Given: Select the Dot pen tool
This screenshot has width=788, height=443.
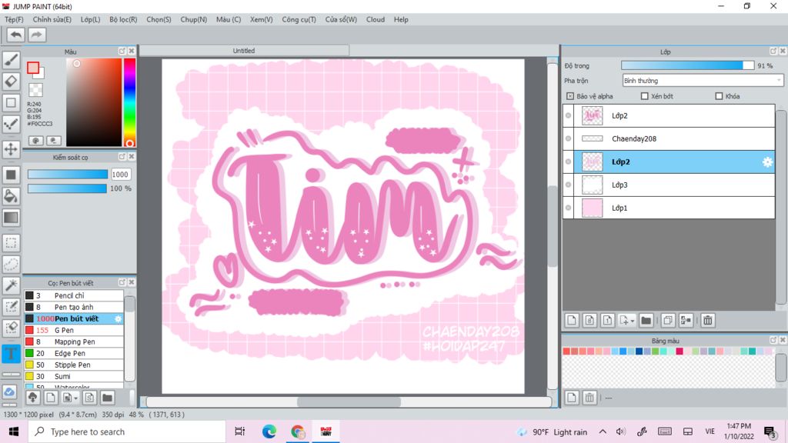Looking at the screenshot, I should [11, 124].
